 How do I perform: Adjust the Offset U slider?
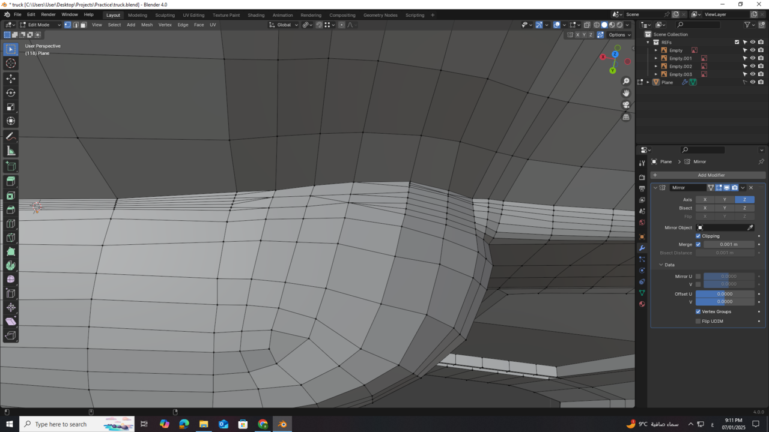tap(725, 294)
